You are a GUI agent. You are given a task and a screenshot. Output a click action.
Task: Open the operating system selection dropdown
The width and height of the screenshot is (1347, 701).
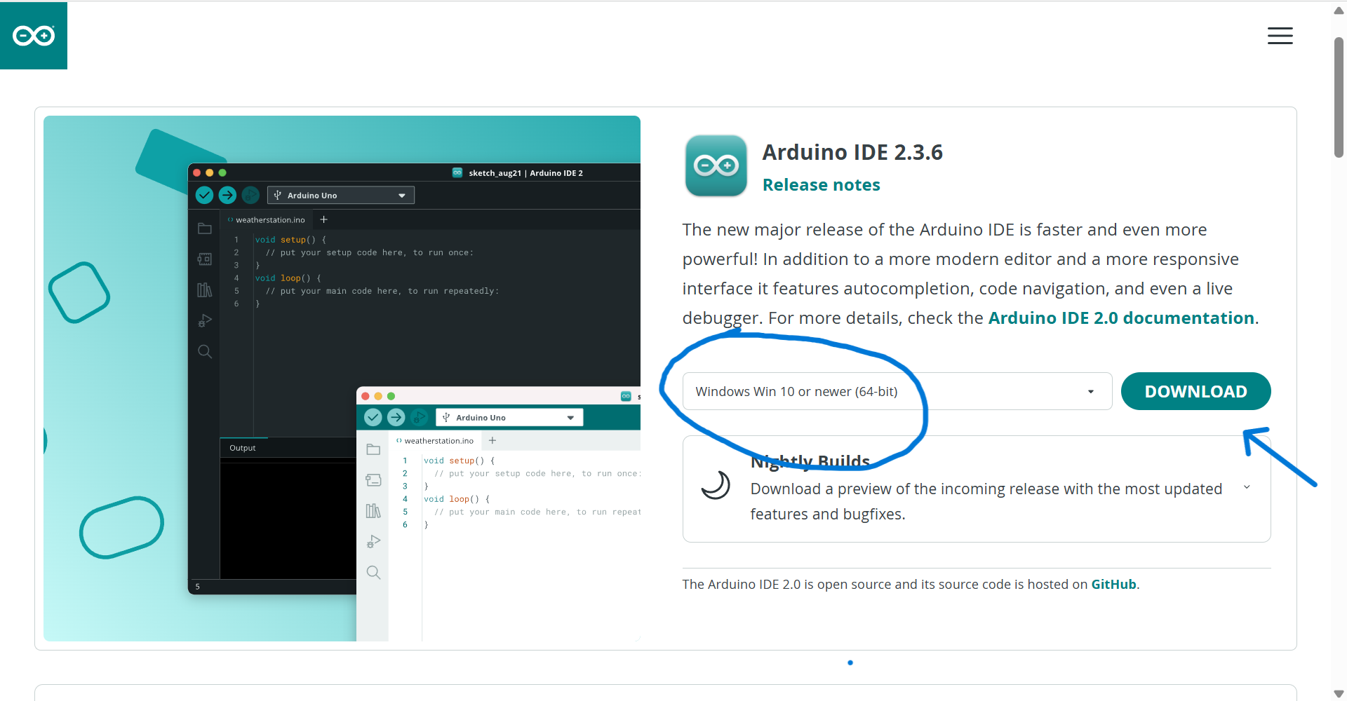(x=897, y=391)
